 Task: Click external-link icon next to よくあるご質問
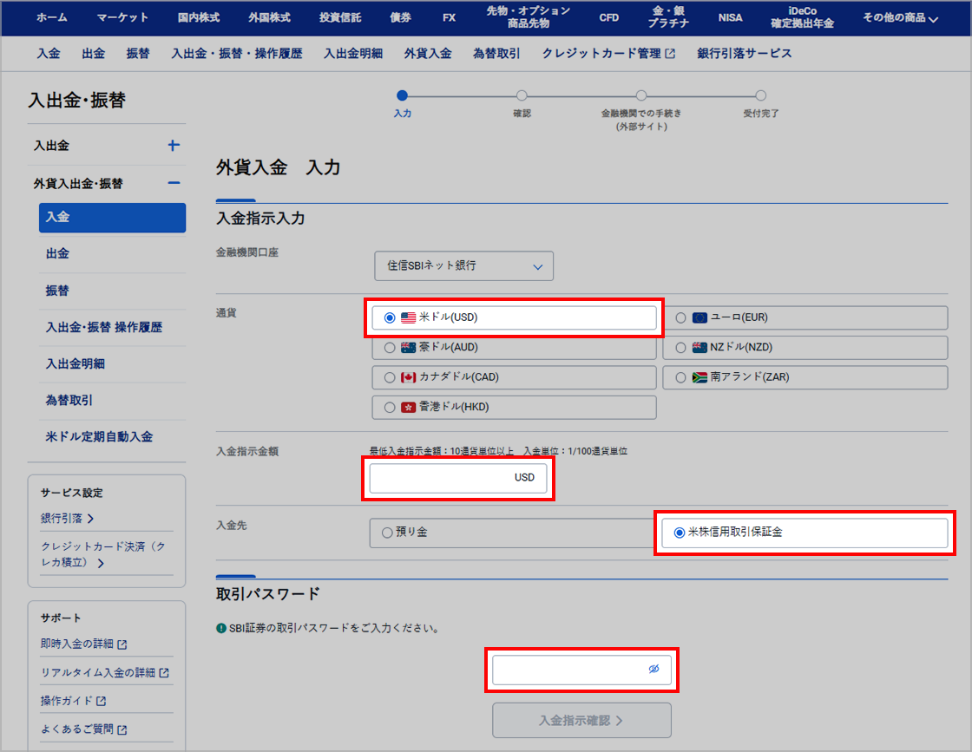click(x=122, y=729)
